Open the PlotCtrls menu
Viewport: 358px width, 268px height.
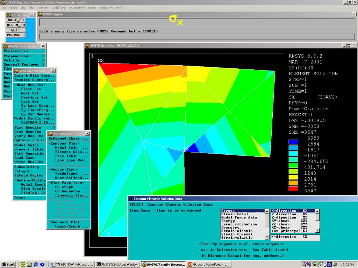click(42, 8)
